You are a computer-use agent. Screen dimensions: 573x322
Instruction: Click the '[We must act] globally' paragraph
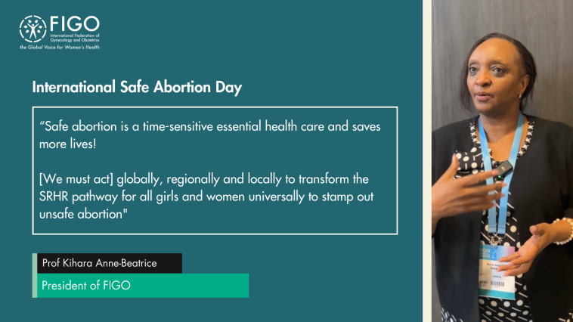click(x=206, y=197)
